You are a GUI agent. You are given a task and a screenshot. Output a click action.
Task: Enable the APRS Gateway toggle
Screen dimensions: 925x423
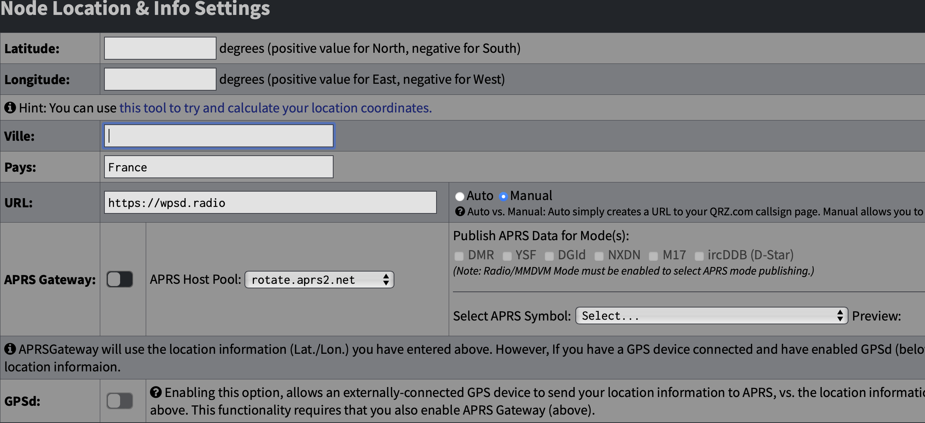point(120,279)
